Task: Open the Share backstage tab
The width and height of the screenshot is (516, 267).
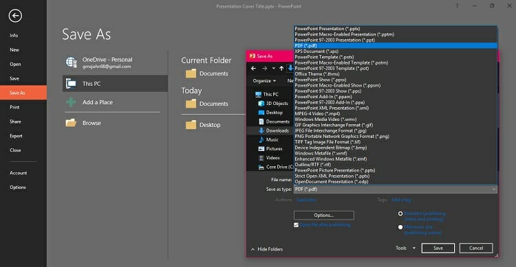Action: point(15,121)
